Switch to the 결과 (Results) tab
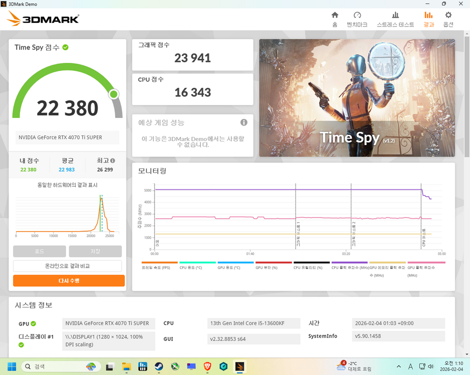Image resolution: width=470 pixels, height=375 pixels. tap(428, 19)
